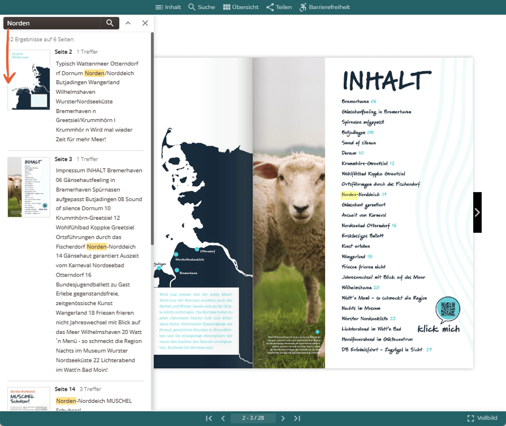Click the search results panel scrollbar
Screen dimensions: 506x426
(x=152, y=138)
